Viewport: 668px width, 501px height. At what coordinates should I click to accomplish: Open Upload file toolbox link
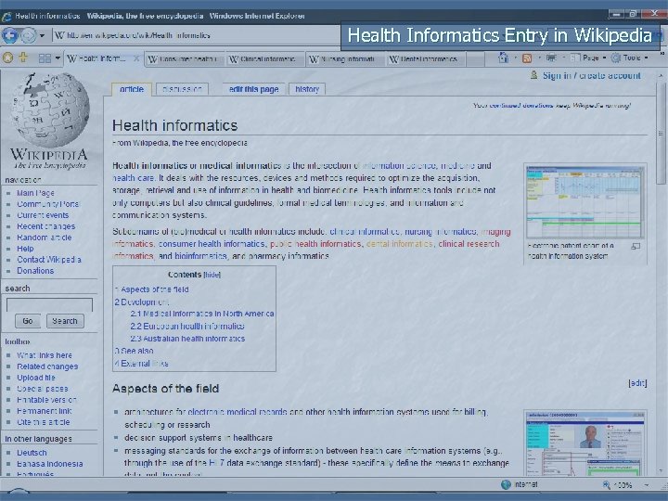tap(36, 378)
